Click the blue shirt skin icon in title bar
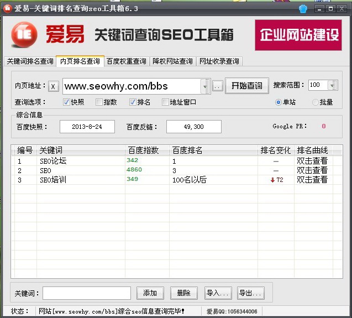352x318 pixels. [303, 9]
